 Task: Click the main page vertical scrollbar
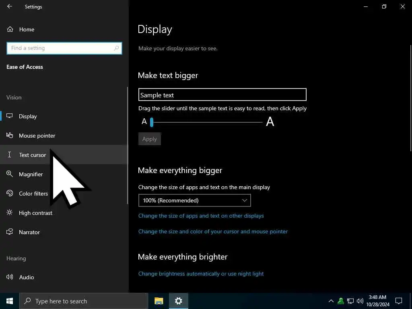coord(411,98)
